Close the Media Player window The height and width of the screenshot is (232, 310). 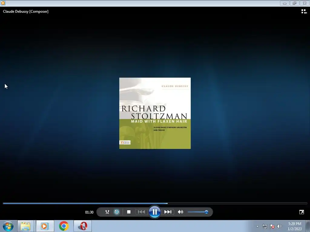[305, 3]
